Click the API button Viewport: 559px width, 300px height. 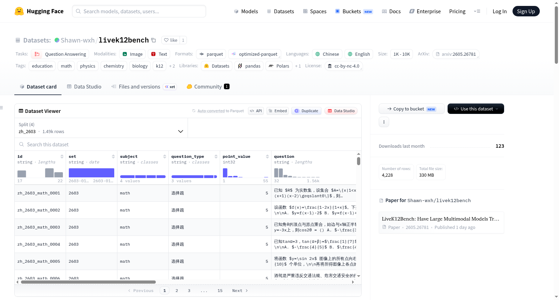[256, 111]
